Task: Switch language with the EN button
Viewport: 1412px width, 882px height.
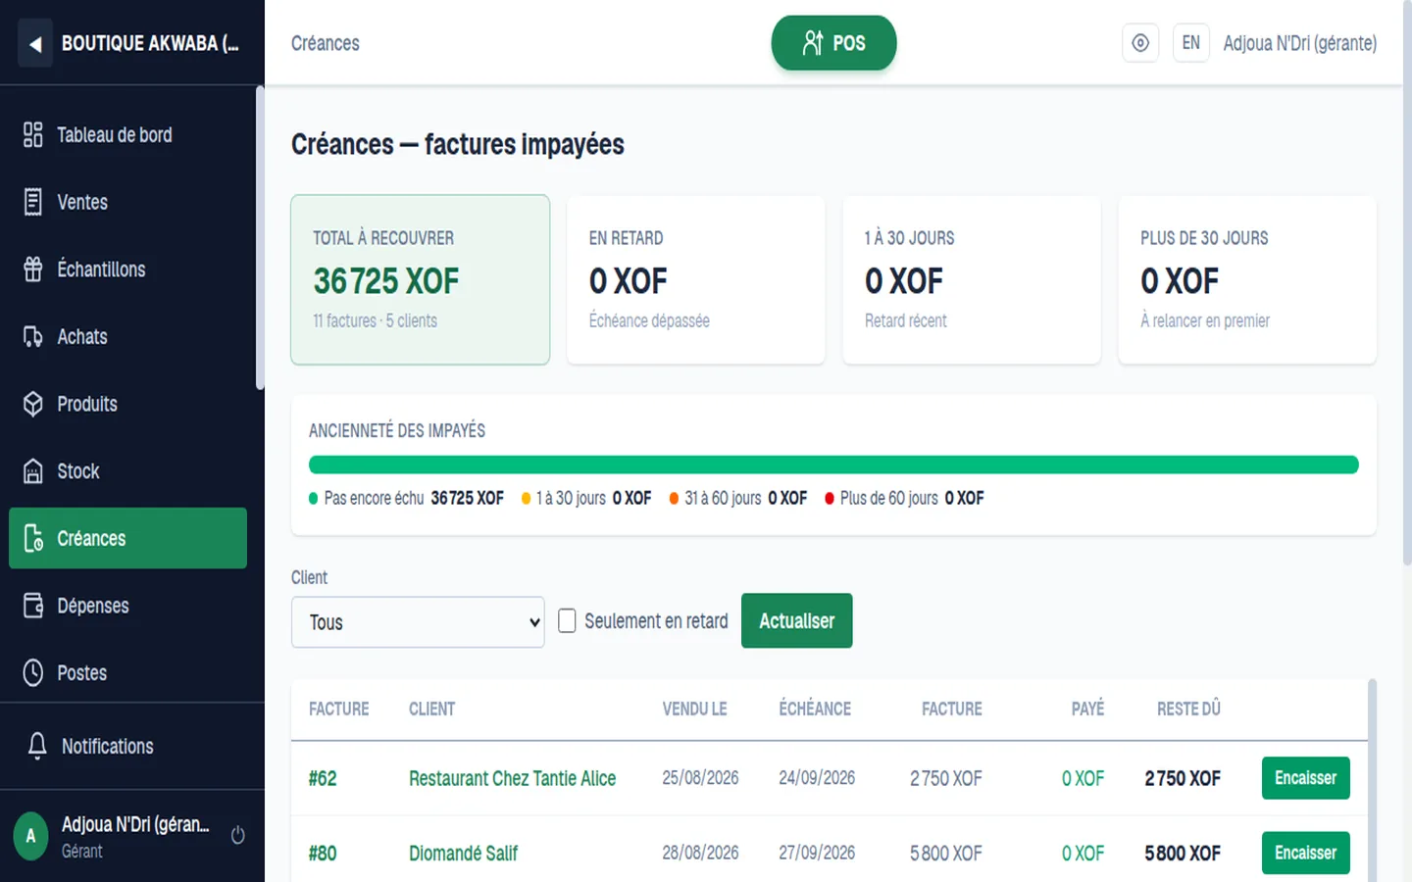Action: tap(1190, 43)
